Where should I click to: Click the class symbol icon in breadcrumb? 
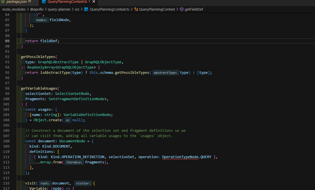click(136, 9)
